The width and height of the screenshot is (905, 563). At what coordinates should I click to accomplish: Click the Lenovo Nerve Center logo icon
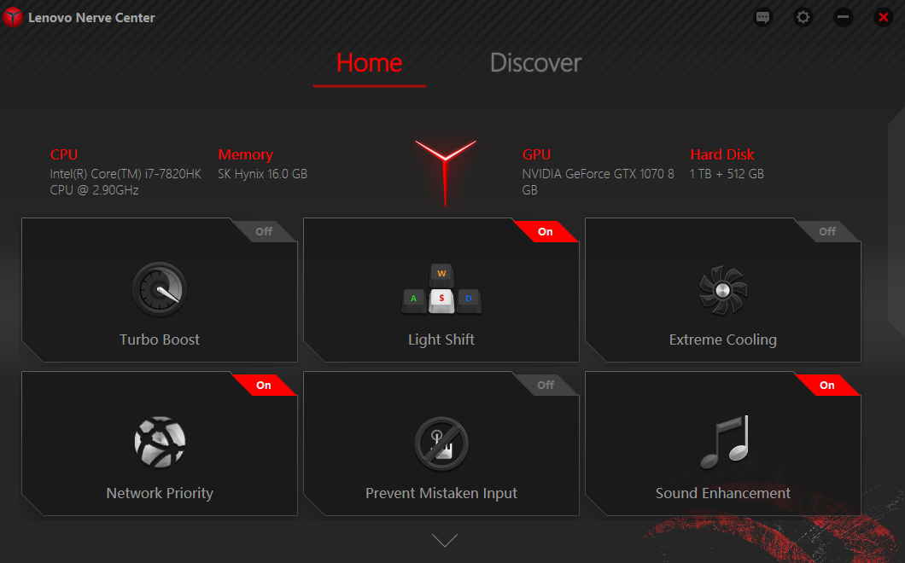point(12,17)
